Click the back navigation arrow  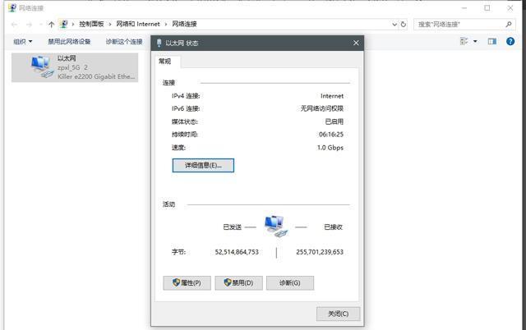pos(15,25)
